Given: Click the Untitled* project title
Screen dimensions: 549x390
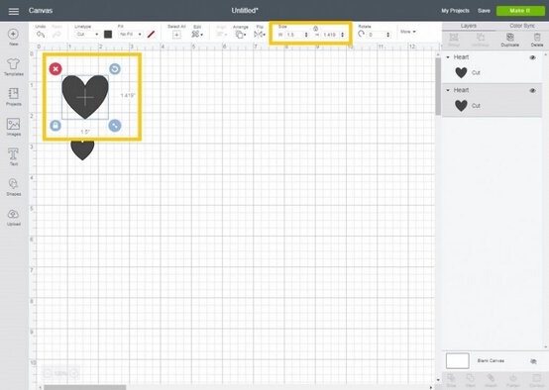Looking at the screenshot, I should 245,11.
